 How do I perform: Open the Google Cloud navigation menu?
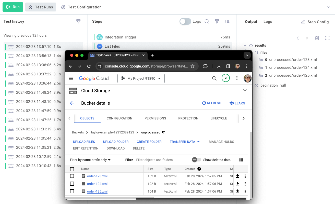pos(71,78)
